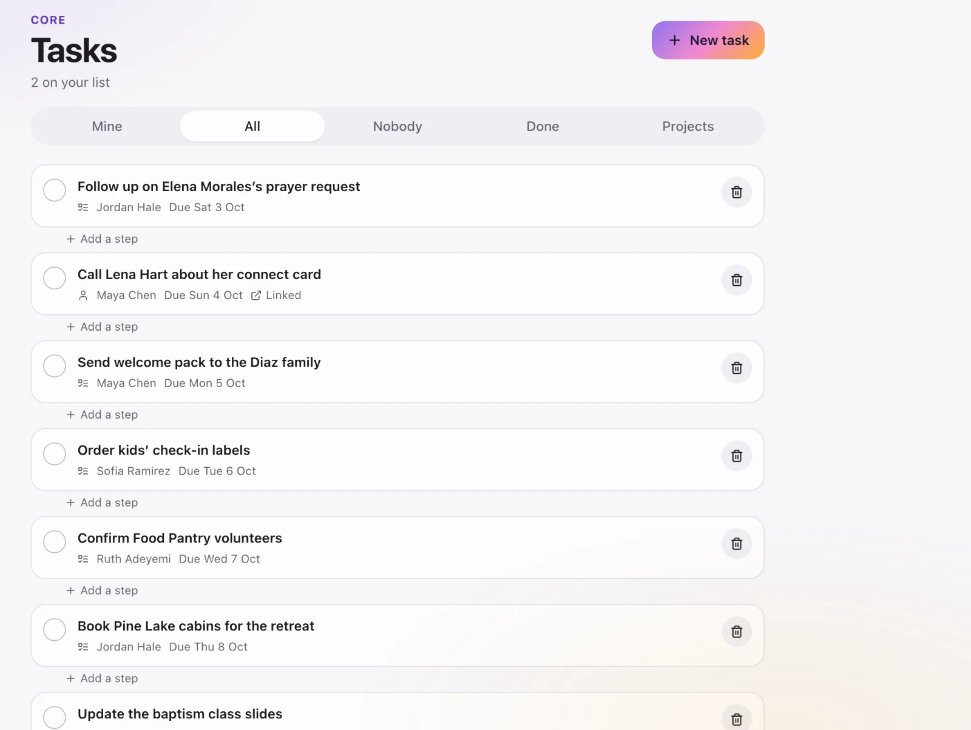971x730 pixels.
Task: Click checklist icon beside Jordan Hale, Due Thu 8 Oct
Action: click(83, 647)
